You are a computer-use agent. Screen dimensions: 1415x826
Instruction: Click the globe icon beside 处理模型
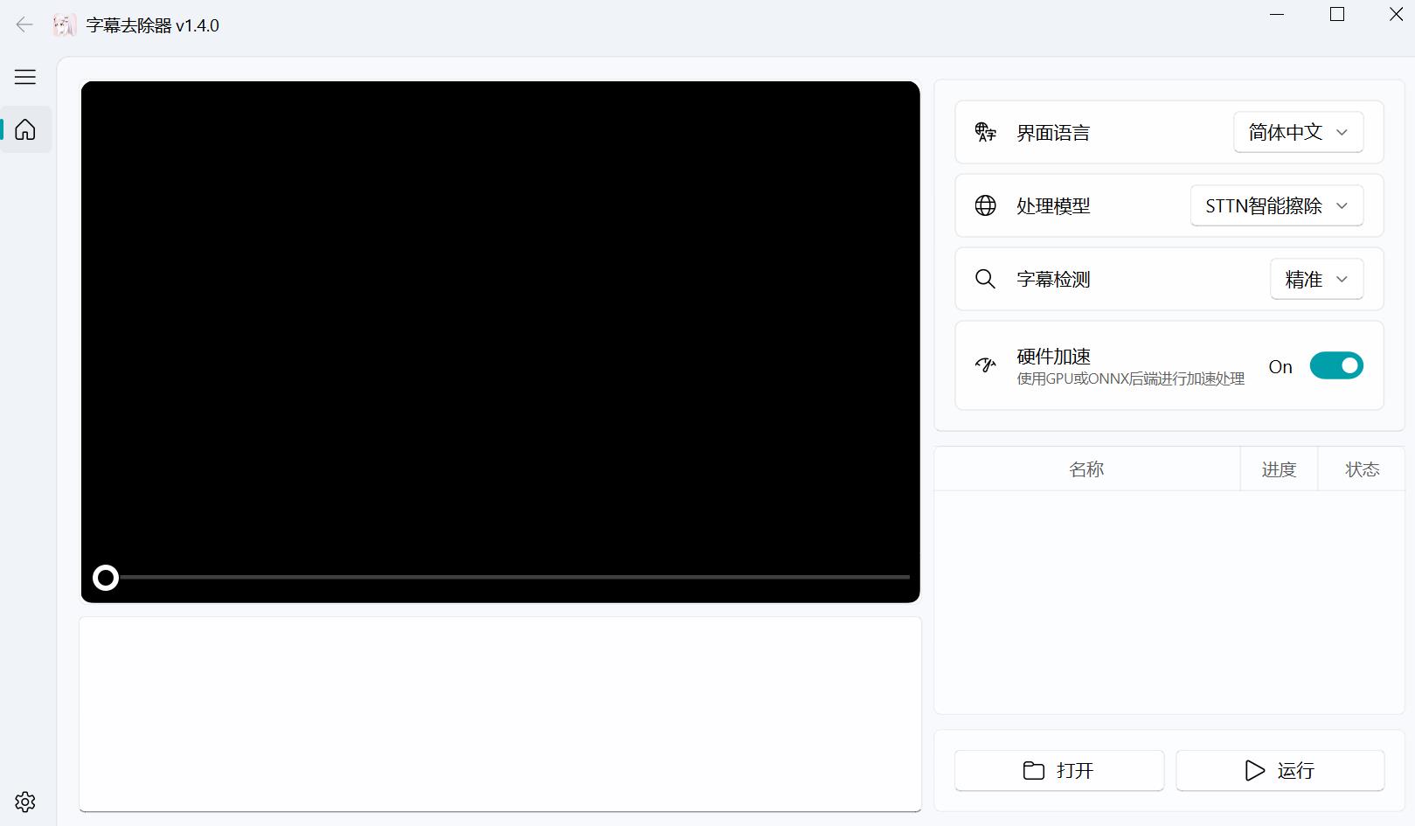tap(985, 205)
